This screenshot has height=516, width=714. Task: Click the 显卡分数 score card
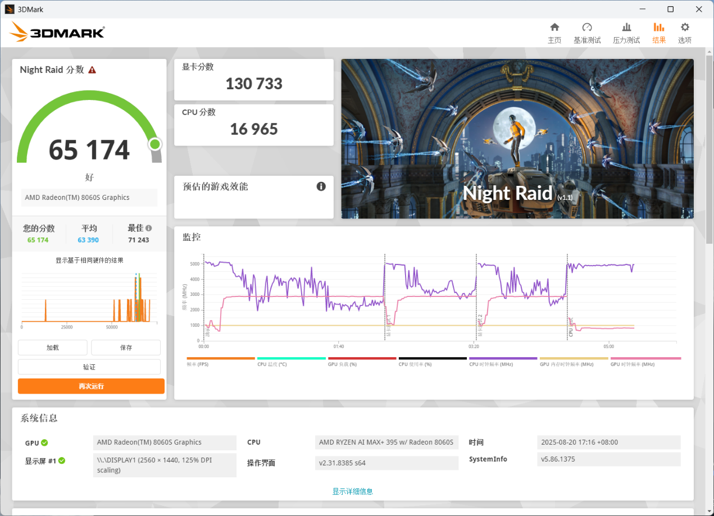[x=253, y=80]
